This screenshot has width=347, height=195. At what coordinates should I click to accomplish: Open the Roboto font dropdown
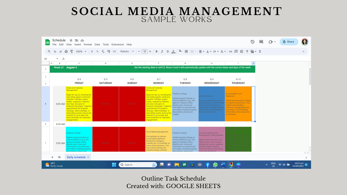click(x=127, y=51)
